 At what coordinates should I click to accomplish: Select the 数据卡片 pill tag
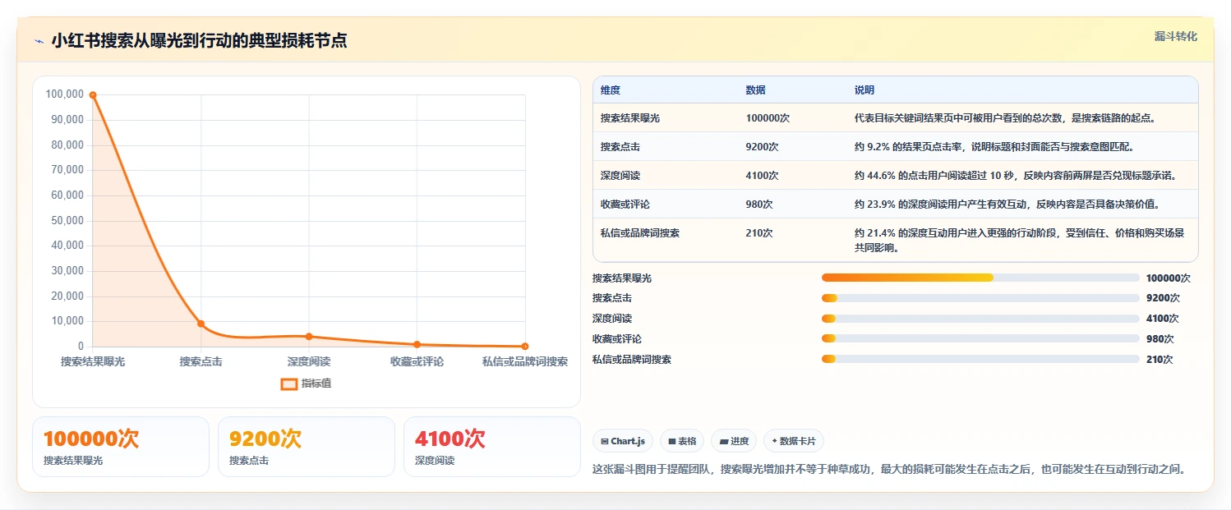tap(794, 441)
